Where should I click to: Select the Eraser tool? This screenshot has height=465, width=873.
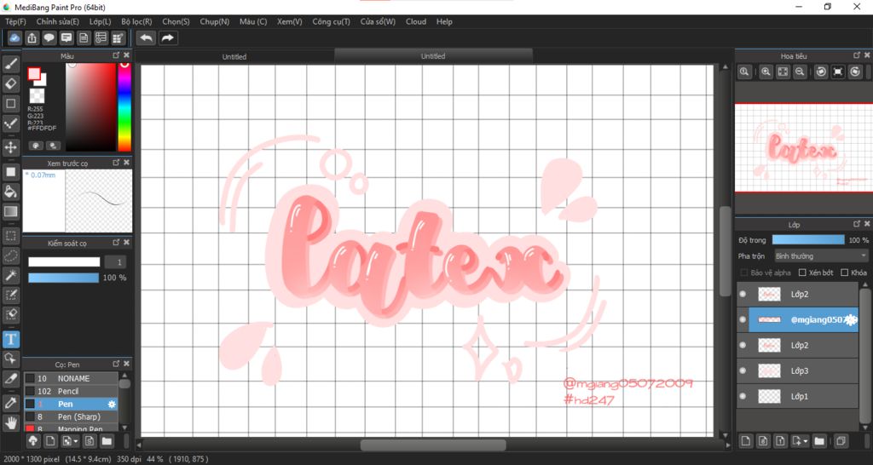[x=10, y=83]
